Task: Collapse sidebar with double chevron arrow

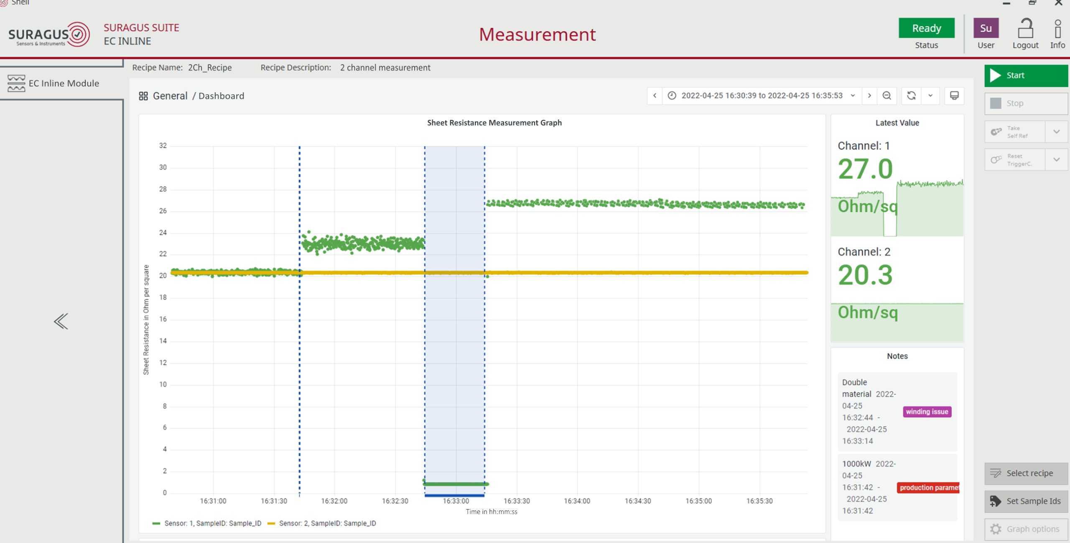Action: [x=61, y=321]
